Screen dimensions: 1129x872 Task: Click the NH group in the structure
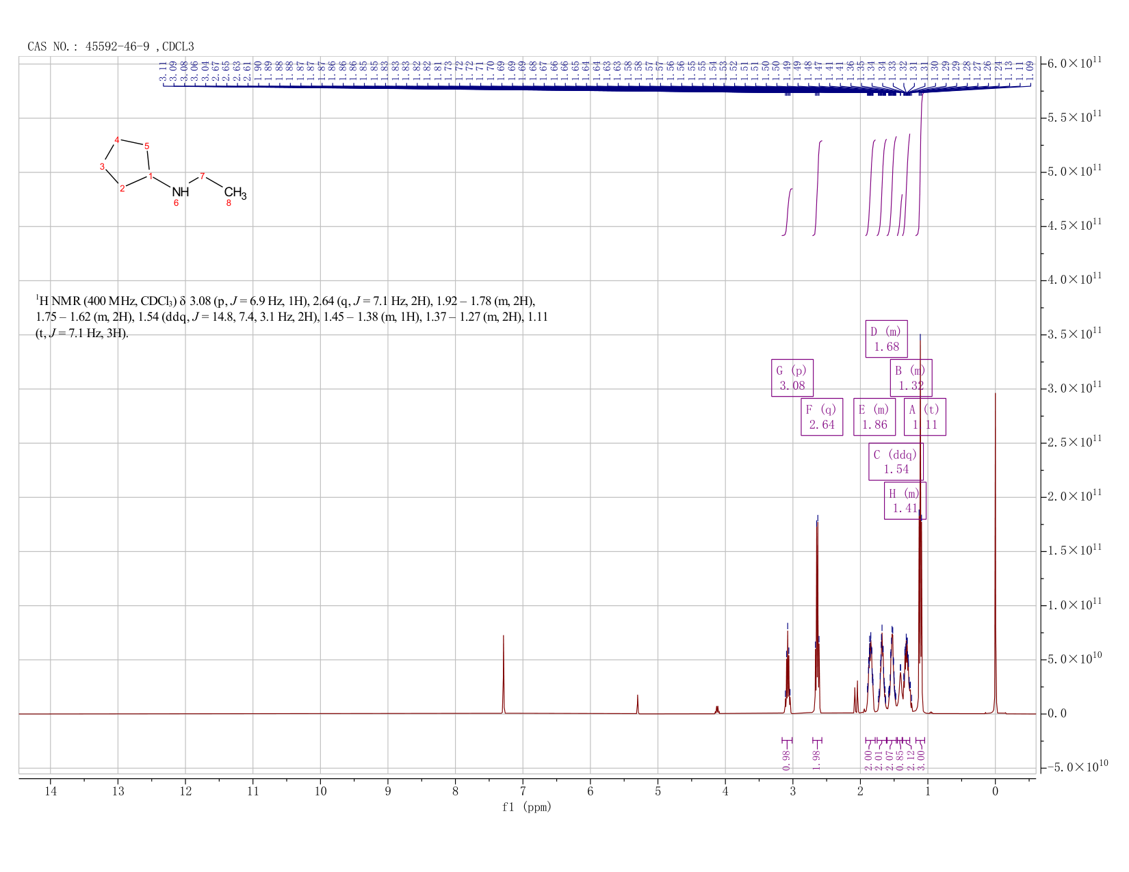click(x=180, y=192)
